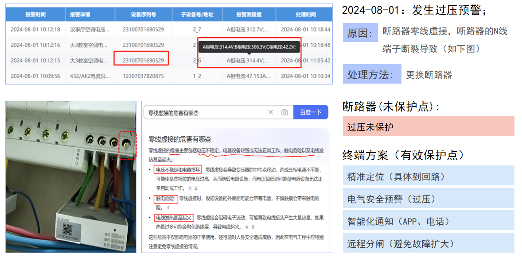Viewport: 522px width, 257px height.
Task: Click the 原因: label box
Action: (360, 33)
